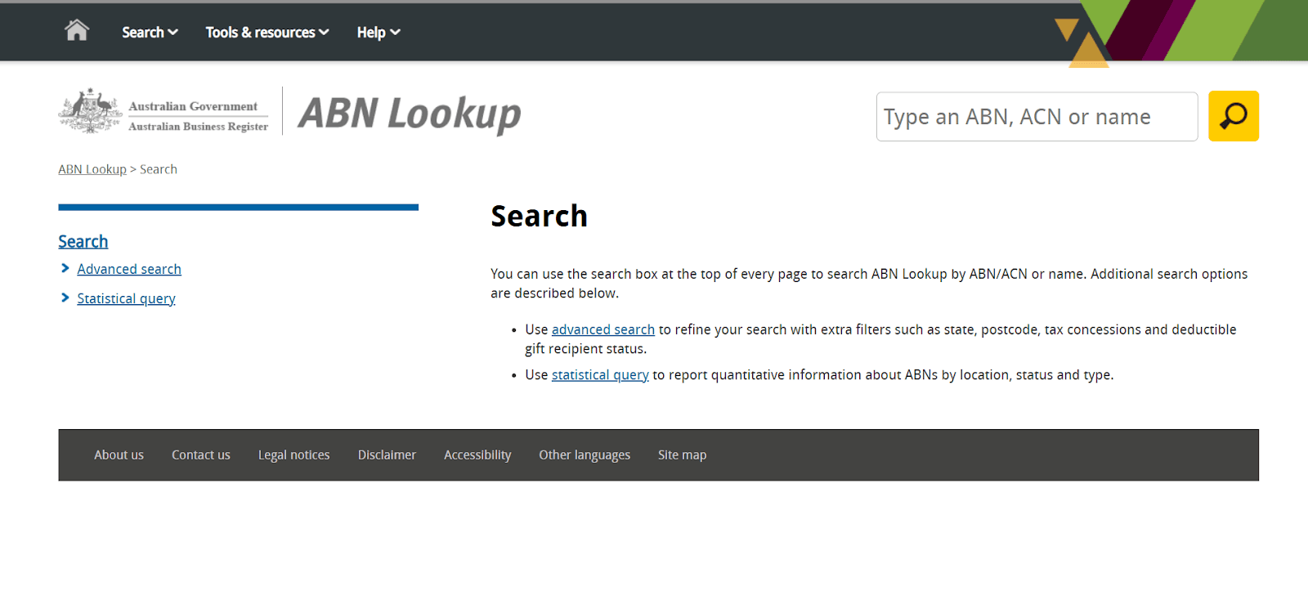Click the Search text in the breadcrumb
The image size is (1308, 591).
click(x=159, y=169)
